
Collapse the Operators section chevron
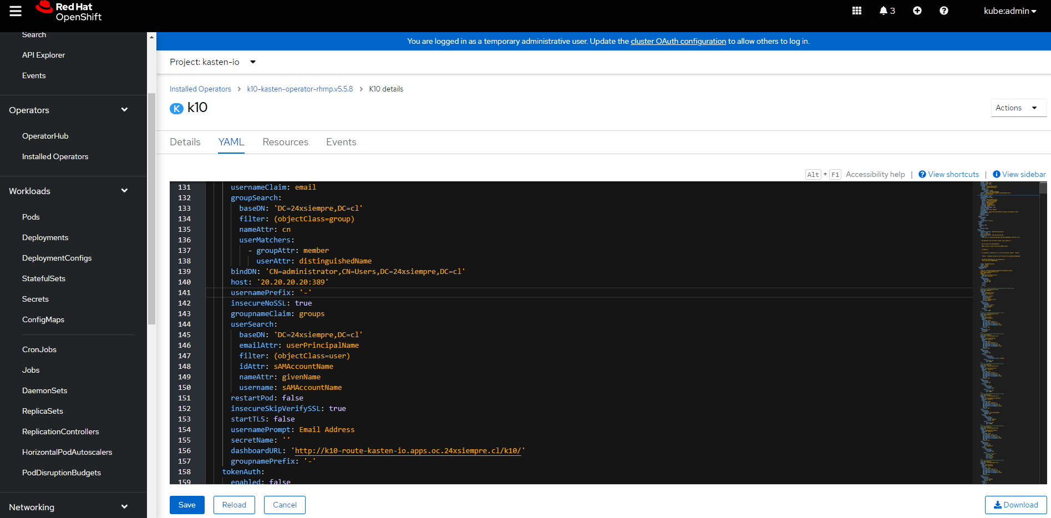coord(124,109)
